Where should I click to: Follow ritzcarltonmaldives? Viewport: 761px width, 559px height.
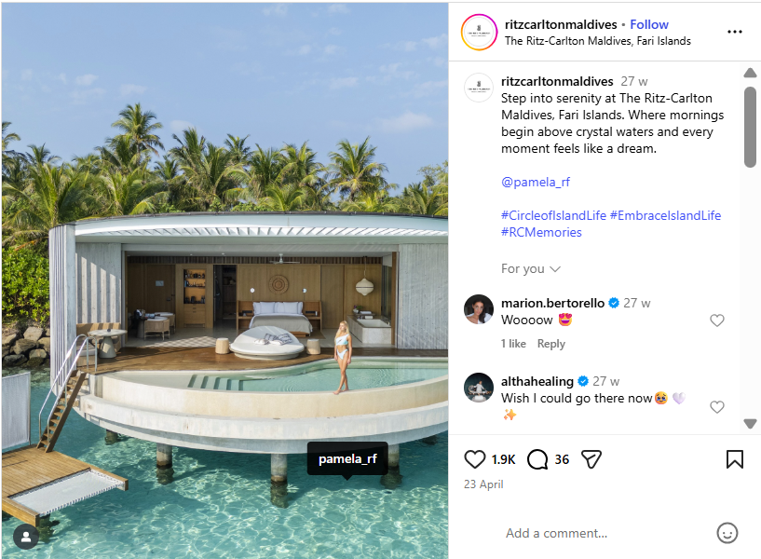(x=649, y=24)
